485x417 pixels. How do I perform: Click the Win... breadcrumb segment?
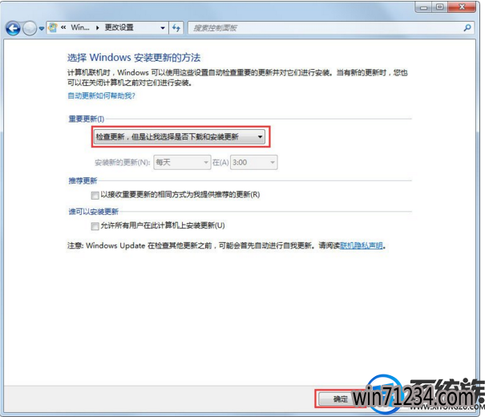click(80, 27)
